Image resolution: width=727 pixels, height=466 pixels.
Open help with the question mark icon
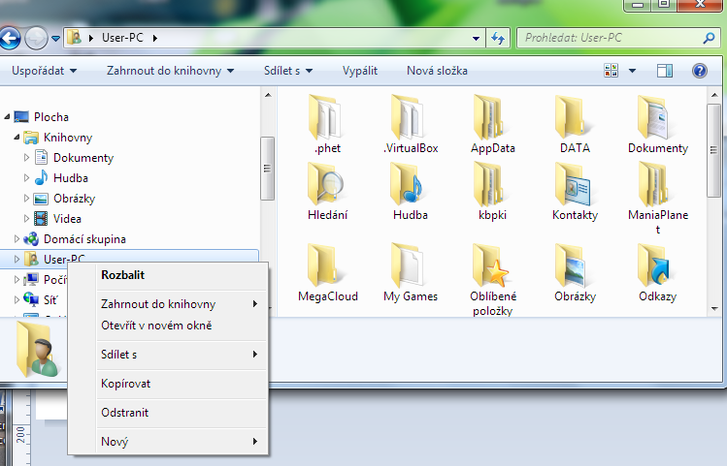(x=699, y=71)
